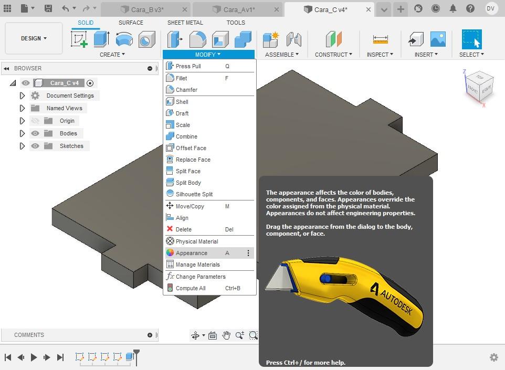Choose Chamfer from the Modify menu
The height and width of the screenshot is (370, 505).
click(209, 90)
